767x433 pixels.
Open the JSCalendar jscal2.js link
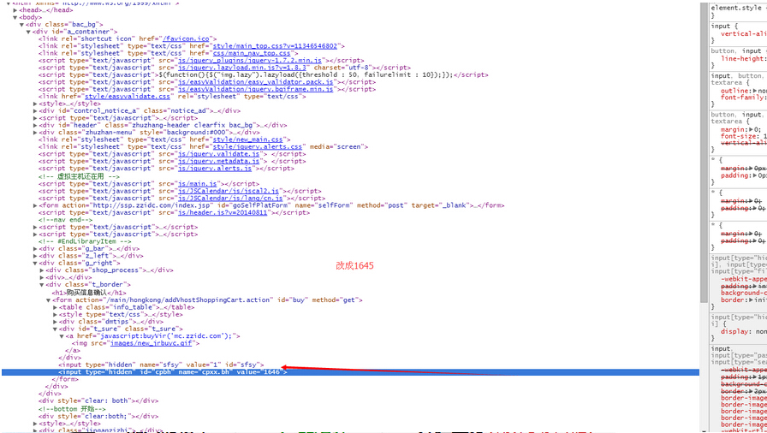(229, 191)
